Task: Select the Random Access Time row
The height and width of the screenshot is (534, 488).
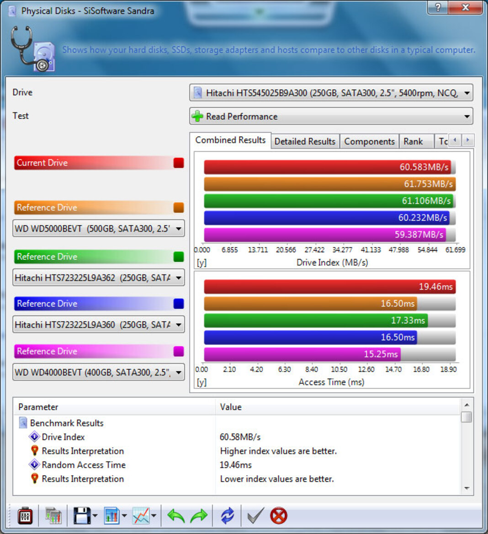Action: click(236, 465)
